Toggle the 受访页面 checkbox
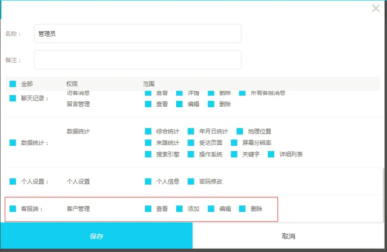Viewport: 387px width, 252px height. tap(191, 143)
